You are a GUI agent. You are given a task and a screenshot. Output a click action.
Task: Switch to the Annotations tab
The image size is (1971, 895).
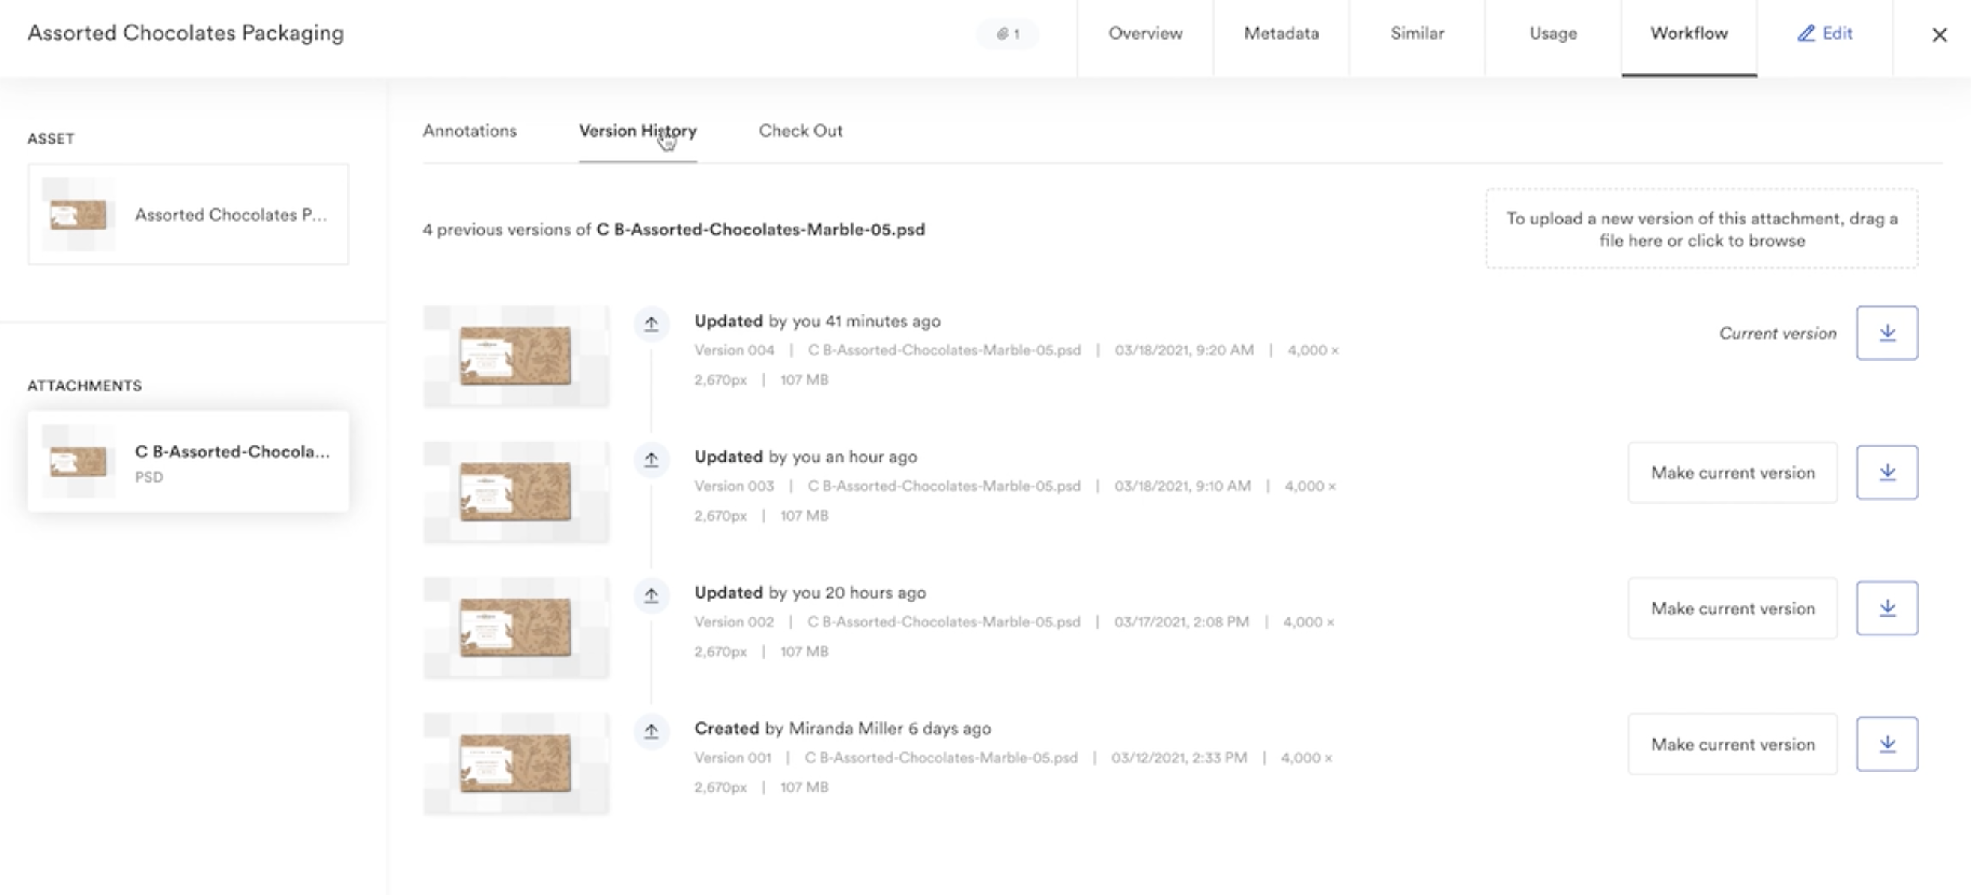click(470, 130)
